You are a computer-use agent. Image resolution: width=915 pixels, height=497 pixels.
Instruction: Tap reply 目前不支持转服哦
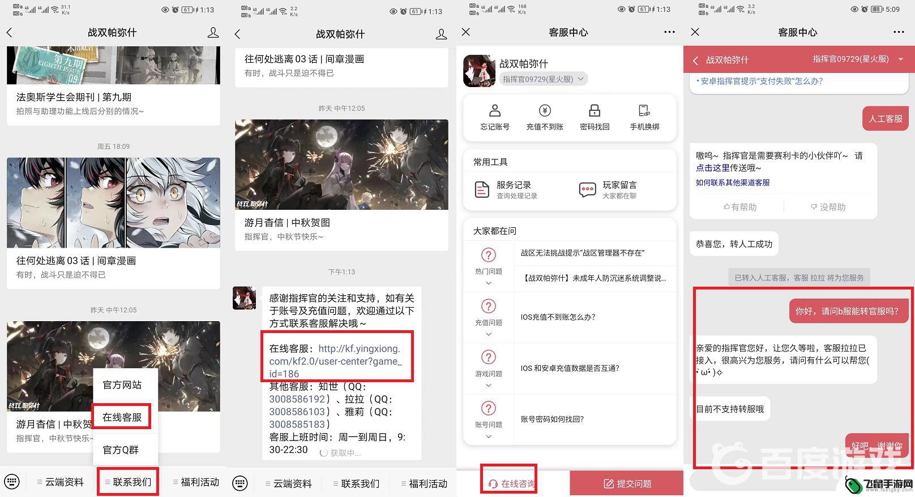(x=730, y=409)
